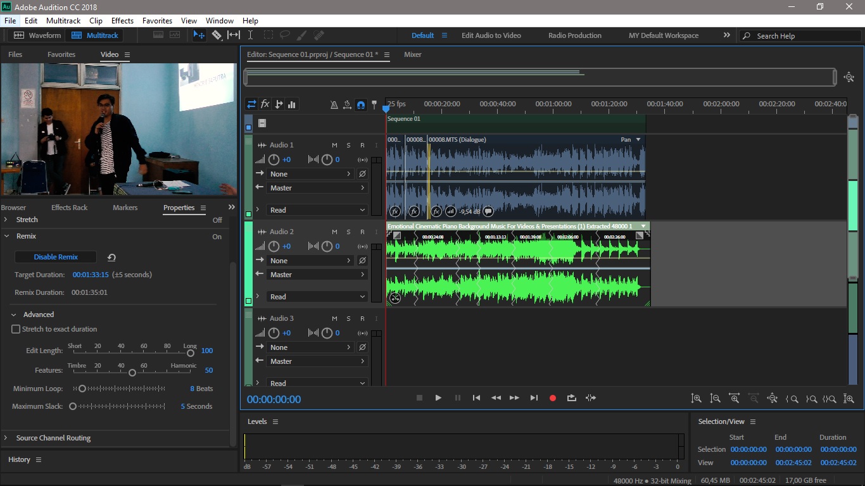Open Audio 1 input dropdown showing None
Screen dimensions: 865x486
(x=310, y=174)
